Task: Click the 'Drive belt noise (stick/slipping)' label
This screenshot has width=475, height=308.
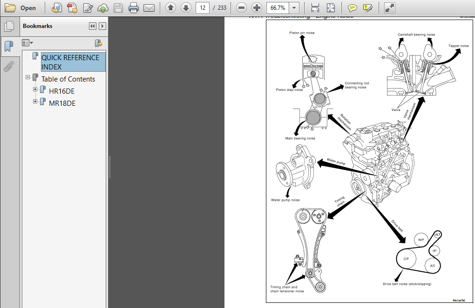Action: click(x=407, y=284)
